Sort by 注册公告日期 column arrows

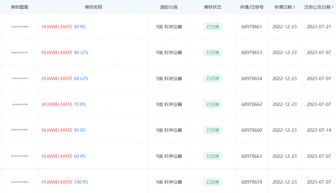333,7
